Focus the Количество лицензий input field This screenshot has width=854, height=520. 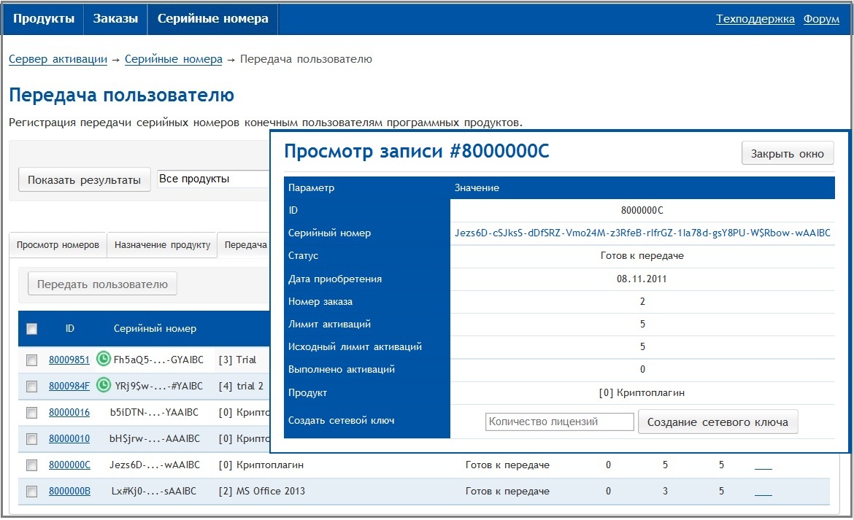coord(559,422)
